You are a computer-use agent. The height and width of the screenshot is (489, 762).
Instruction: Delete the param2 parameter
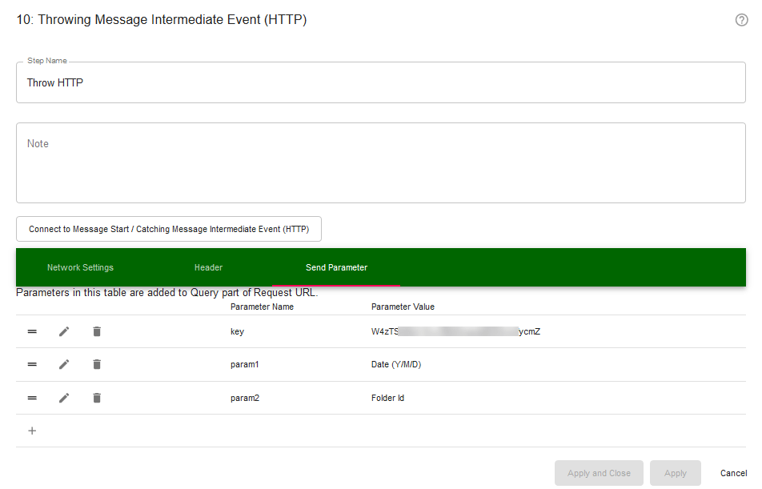(x=96, y=398)
